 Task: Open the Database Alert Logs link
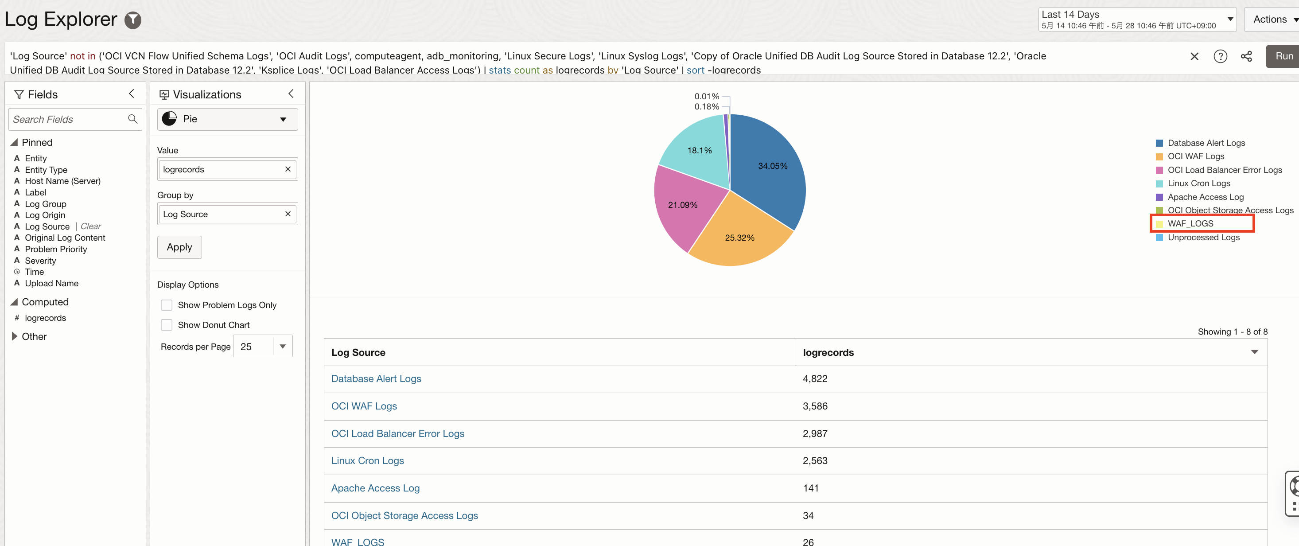coord(376,378)
